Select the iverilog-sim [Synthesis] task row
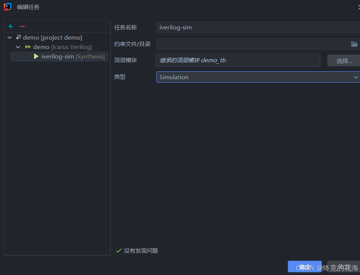The height and width of the screenshot is (275, 360). 59,57
